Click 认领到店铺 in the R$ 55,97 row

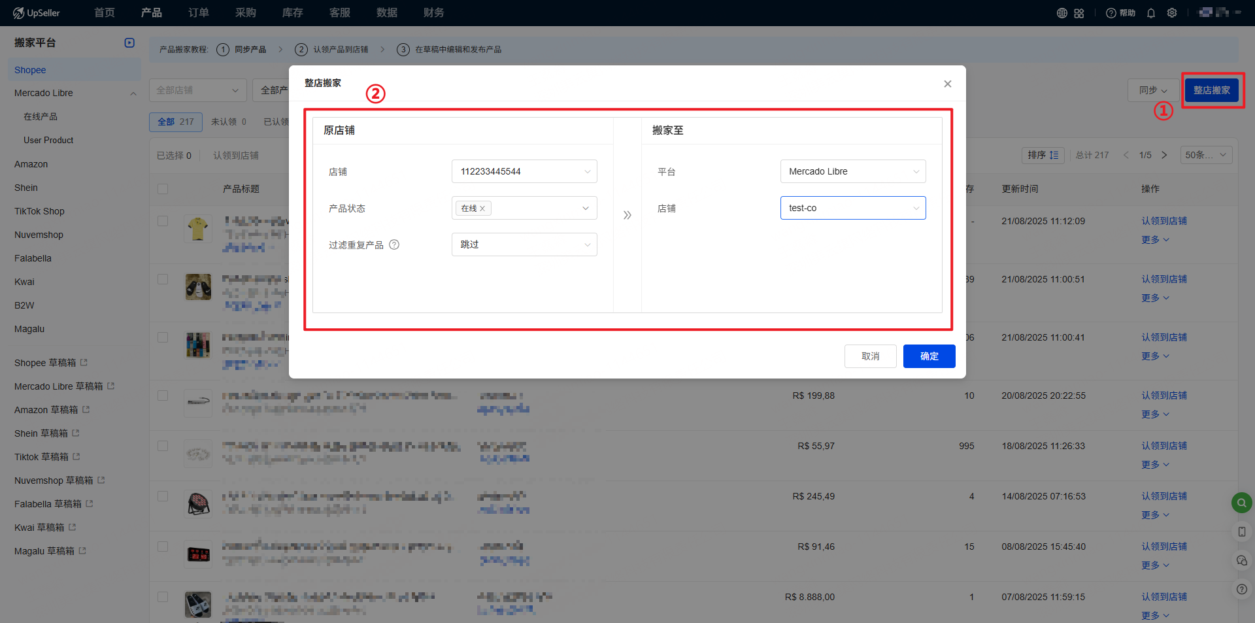coord(1164,446)
